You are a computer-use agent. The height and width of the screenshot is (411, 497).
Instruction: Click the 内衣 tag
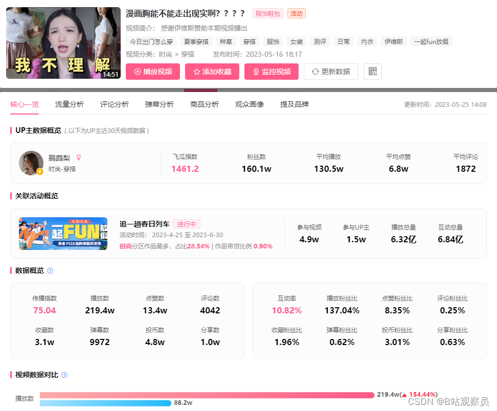pos(367,41)
